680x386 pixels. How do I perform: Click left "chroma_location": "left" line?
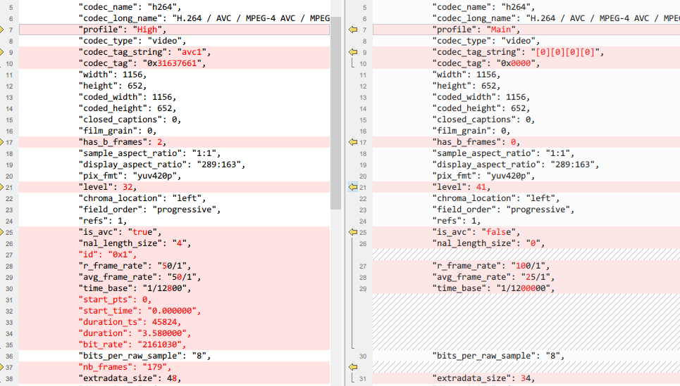[174, 198]
